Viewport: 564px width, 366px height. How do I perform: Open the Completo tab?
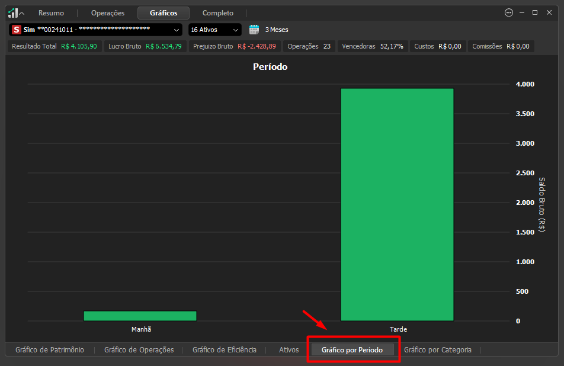[x=218, y=13]
